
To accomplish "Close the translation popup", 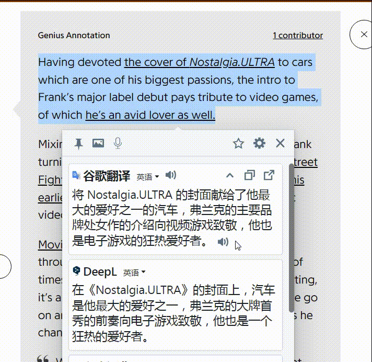I will click(x=280, y=143).
